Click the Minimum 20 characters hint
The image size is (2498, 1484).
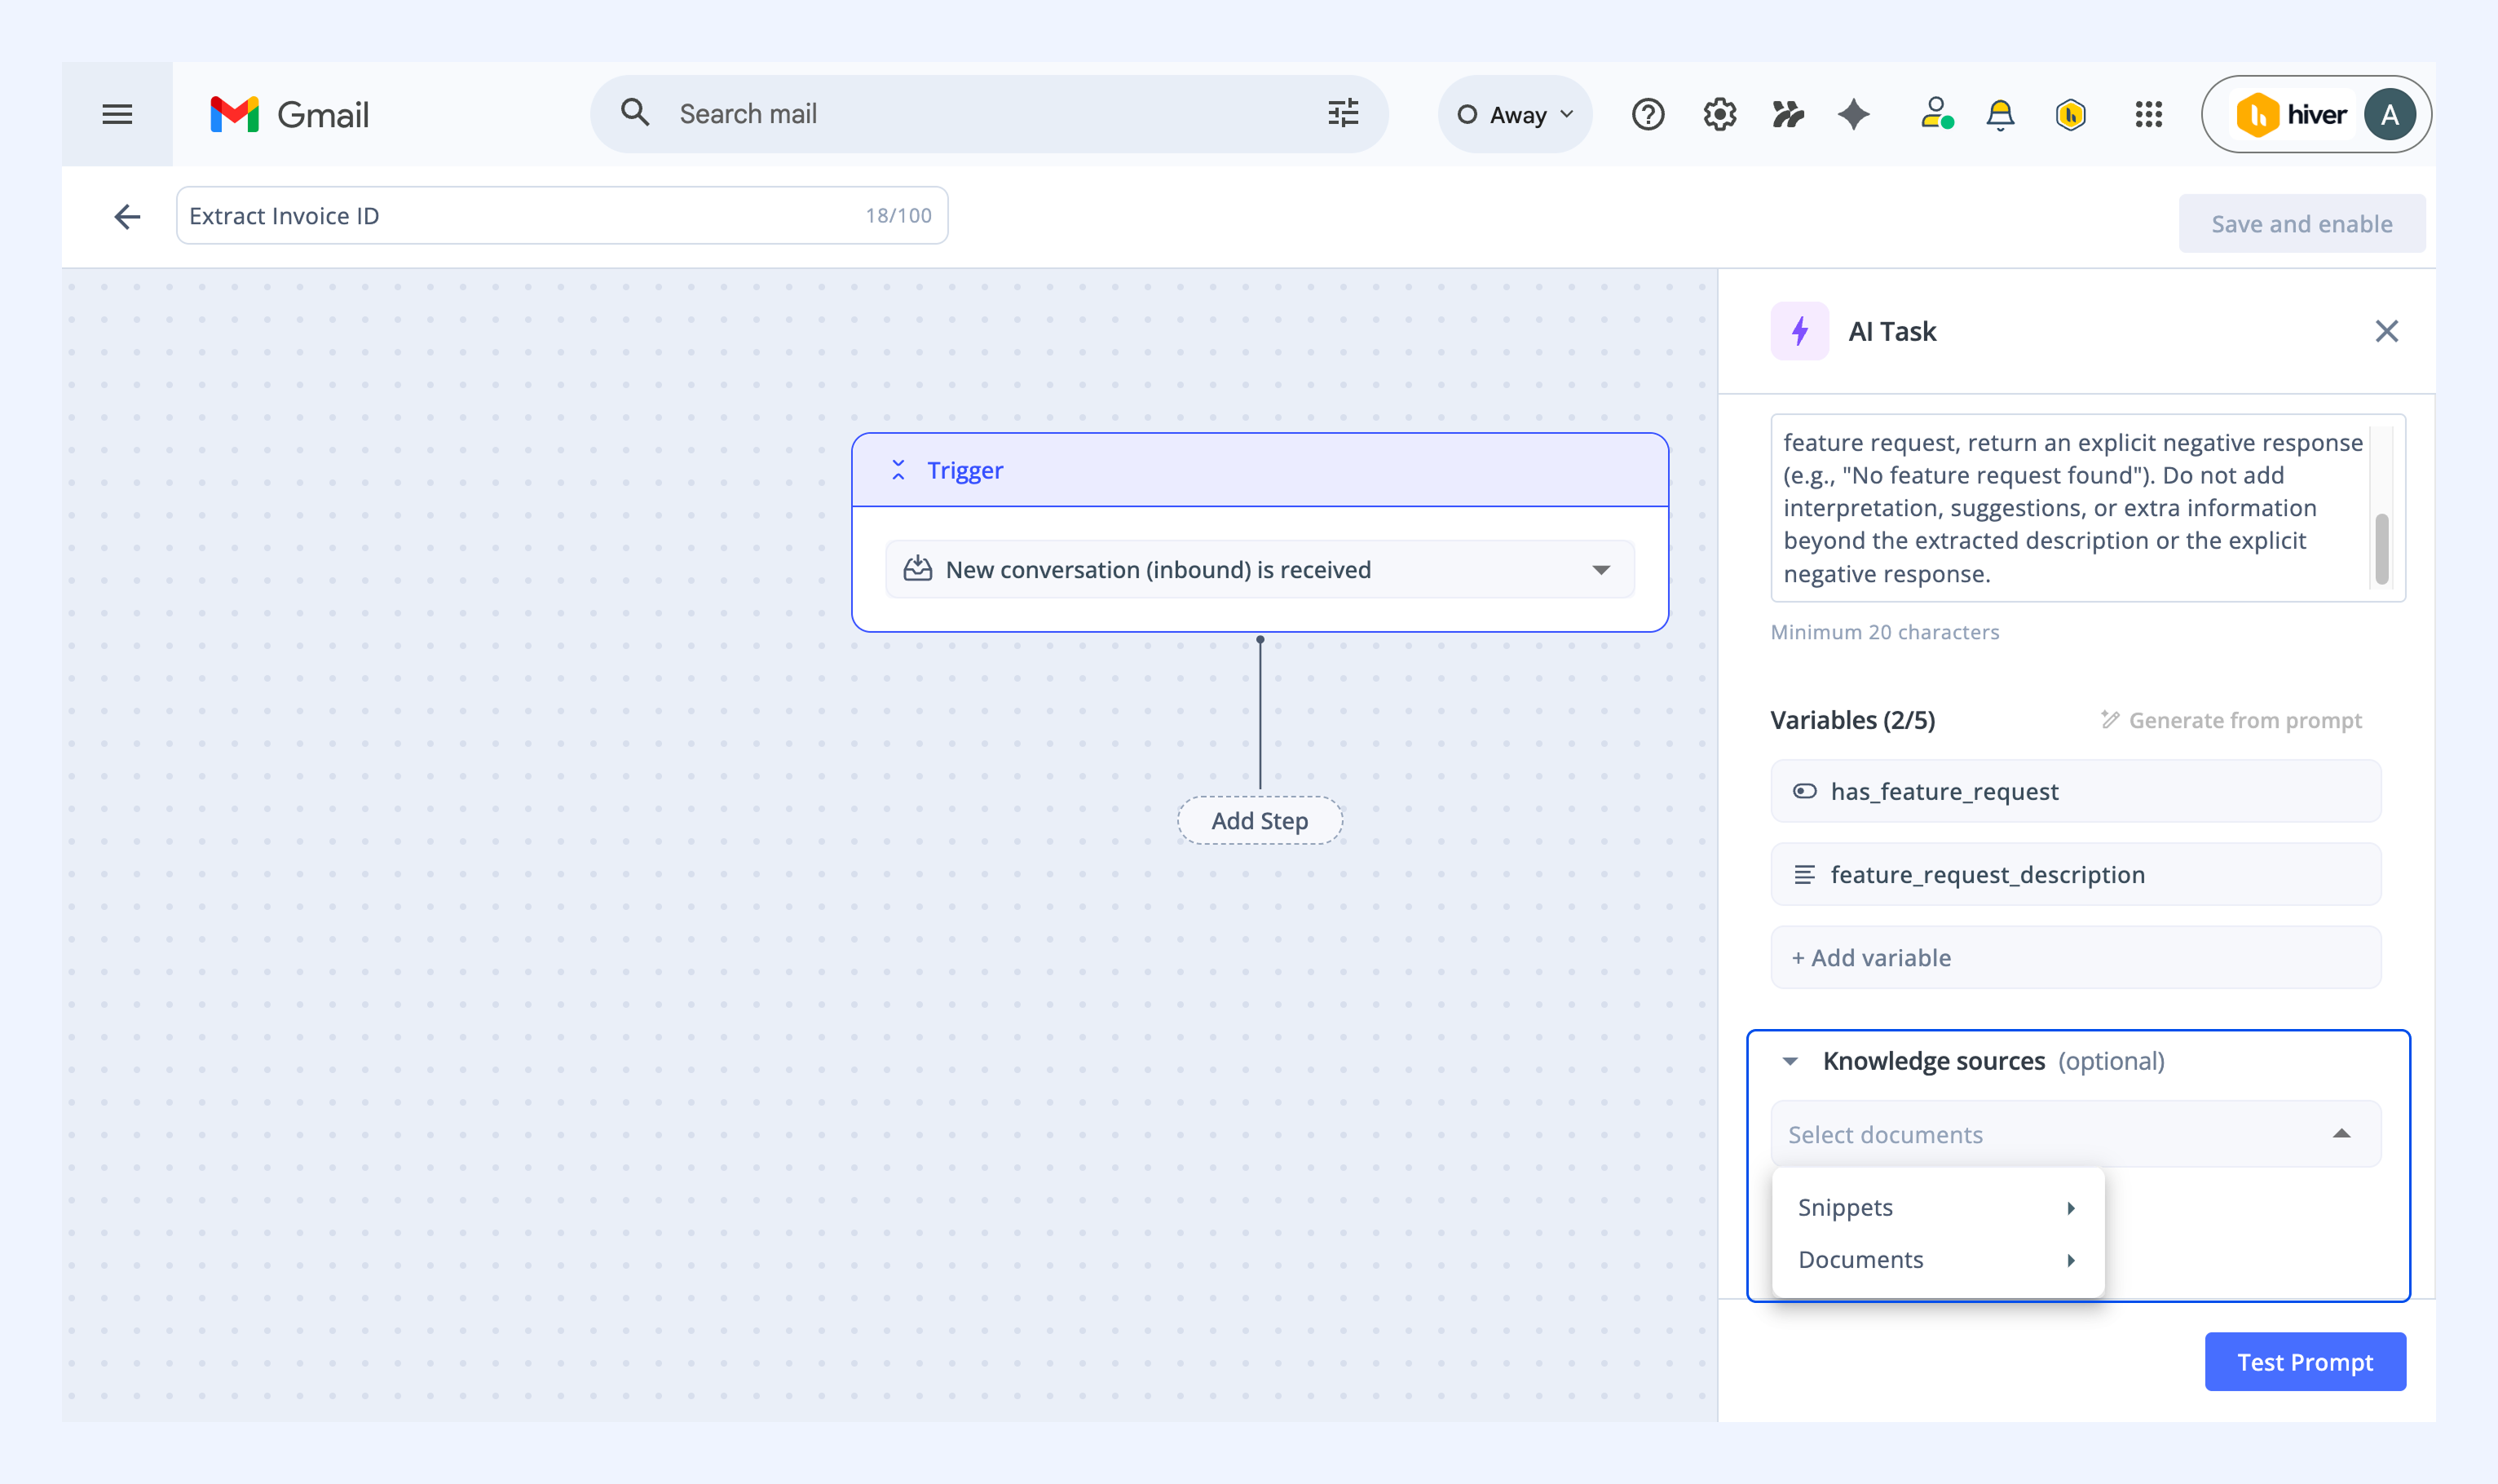pyautogui.click(x=1884, y=632)
